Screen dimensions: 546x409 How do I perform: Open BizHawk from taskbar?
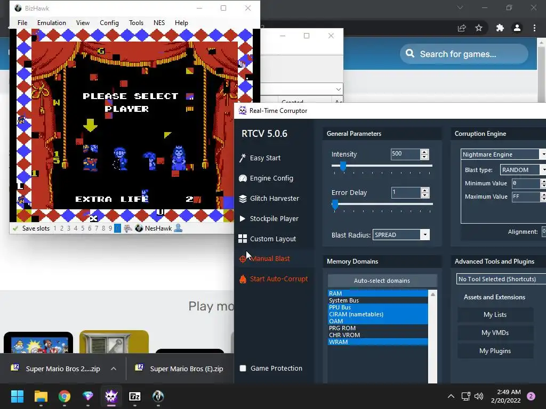(x=158, y=396)
